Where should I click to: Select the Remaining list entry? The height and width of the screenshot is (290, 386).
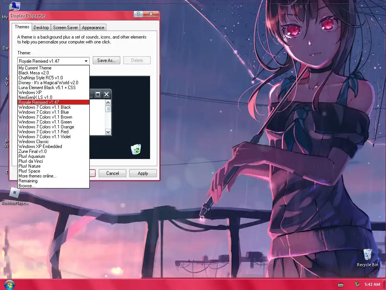pyautogui.click(x=54, y=181)
